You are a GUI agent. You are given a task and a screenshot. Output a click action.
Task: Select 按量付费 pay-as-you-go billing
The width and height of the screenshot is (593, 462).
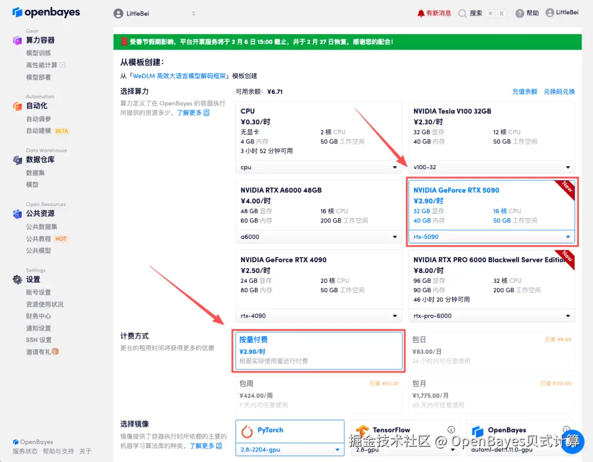[318, 349]
